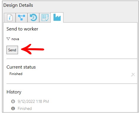Click the Send to worker heading
139x114 pixels.
pyautogui.click(x=22, y=29)
